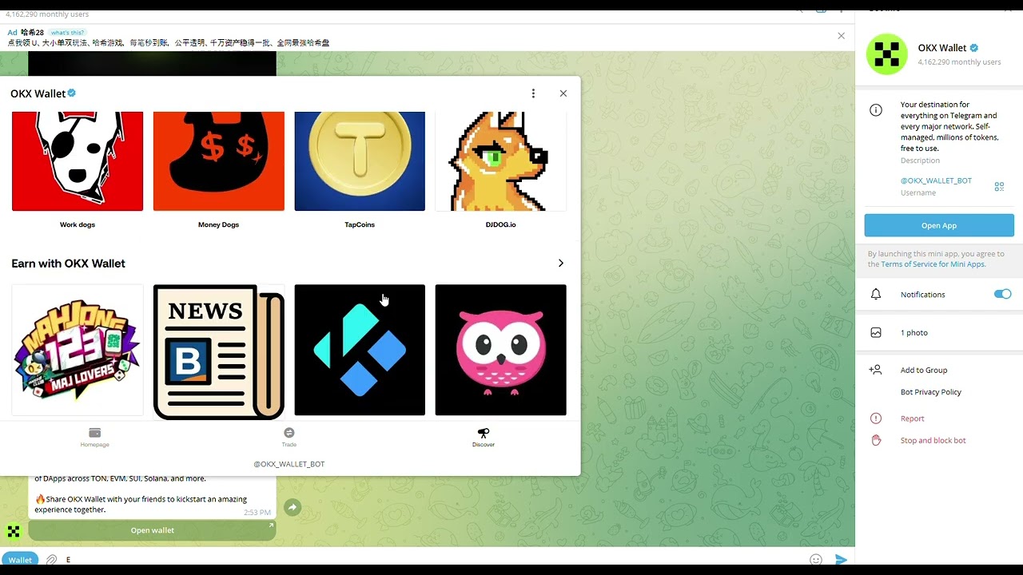The width and height of the screenshot is (1023, 575).
Task: View the large OKX Wallet profile avatar
Action: pos(887,54)
